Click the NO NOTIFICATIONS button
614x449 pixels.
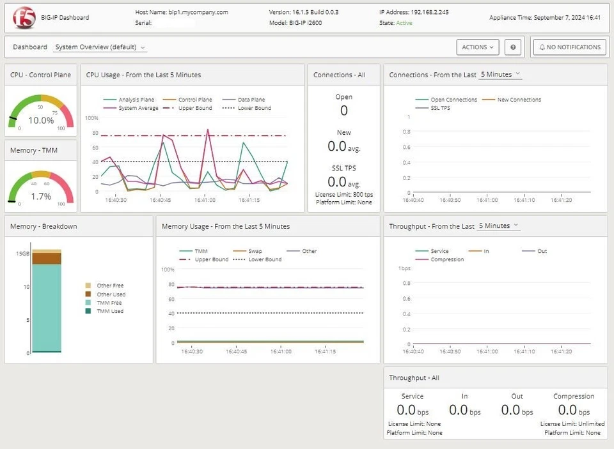(569, 47)
